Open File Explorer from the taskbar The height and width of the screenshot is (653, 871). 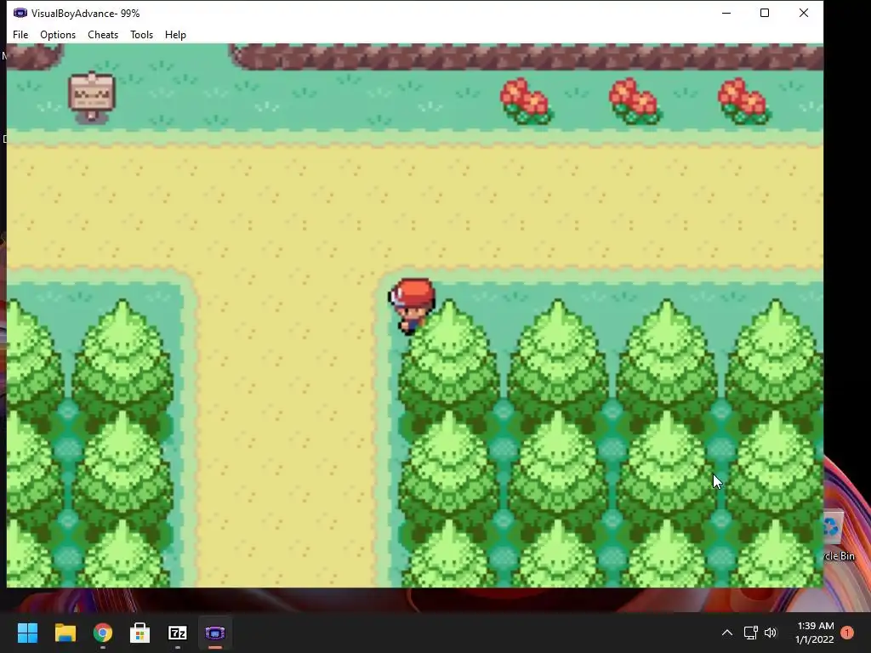tap(65, 633)
